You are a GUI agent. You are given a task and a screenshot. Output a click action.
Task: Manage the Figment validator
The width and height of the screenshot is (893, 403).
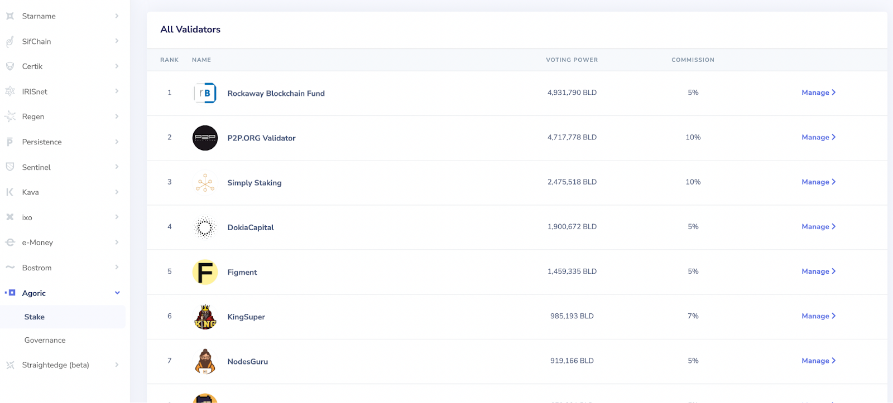819,271
